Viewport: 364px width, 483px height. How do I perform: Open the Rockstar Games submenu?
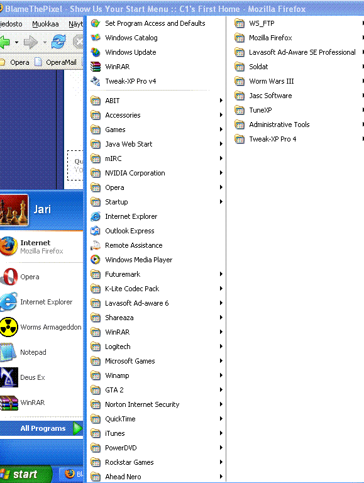156,462
